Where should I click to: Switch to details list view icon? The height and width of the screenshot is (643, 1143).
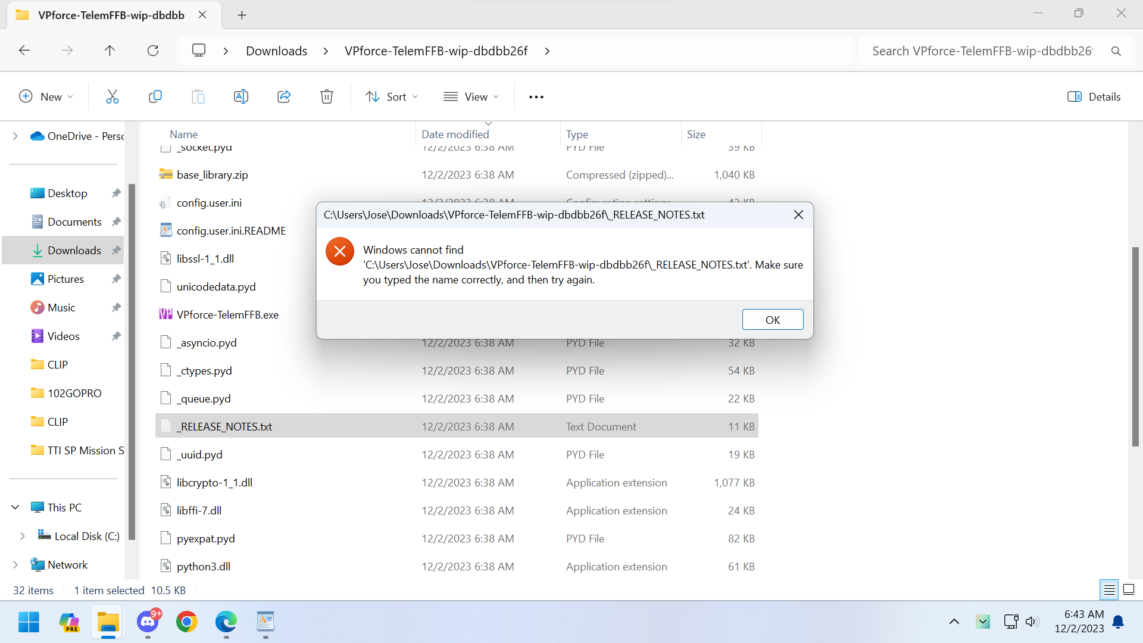1109,590
